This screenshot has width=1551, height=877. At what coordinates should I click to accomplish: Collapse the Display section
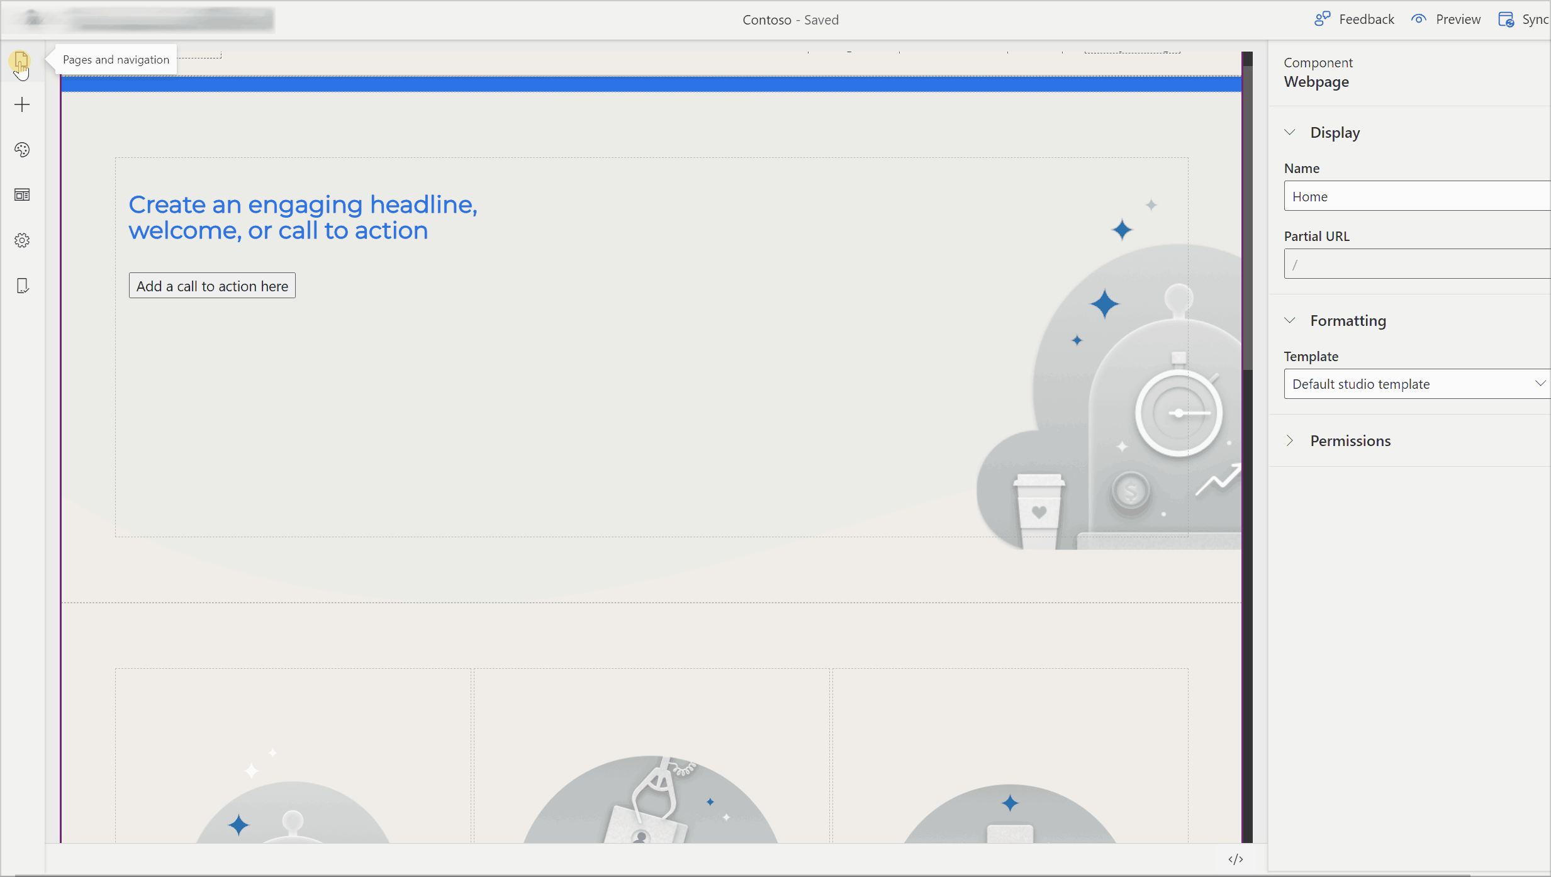1290,133
